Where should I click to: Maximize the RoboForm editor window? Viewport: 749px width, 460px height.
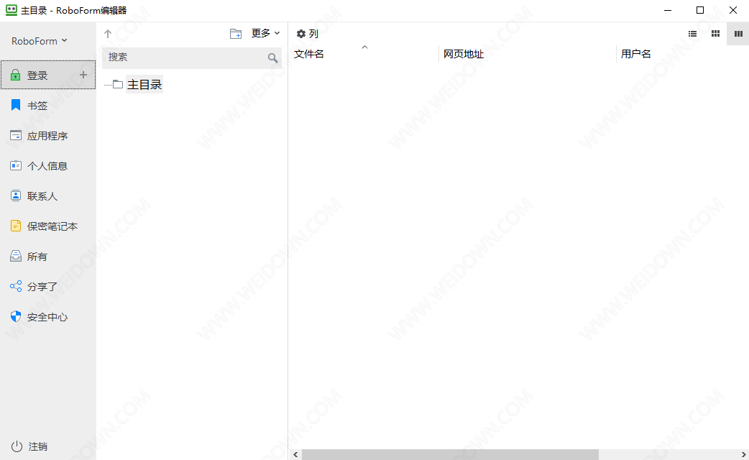click(x=700, y=10)
